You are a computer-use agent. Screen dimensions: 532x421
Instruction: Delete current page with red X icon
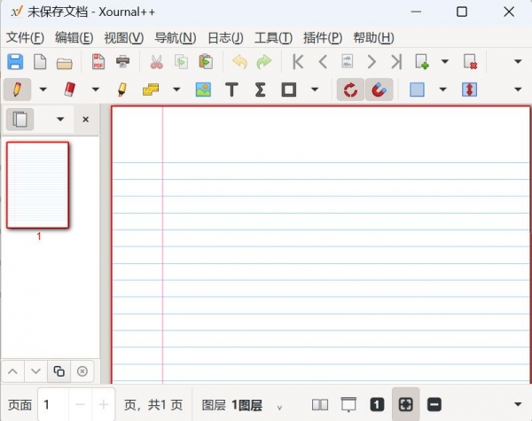click(470, 62)
